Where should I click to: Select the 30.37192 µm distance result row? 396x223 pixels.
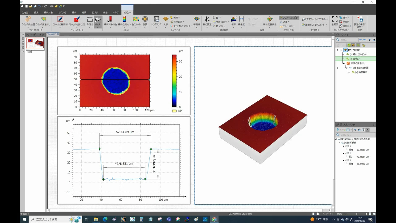tap(359, 164)
